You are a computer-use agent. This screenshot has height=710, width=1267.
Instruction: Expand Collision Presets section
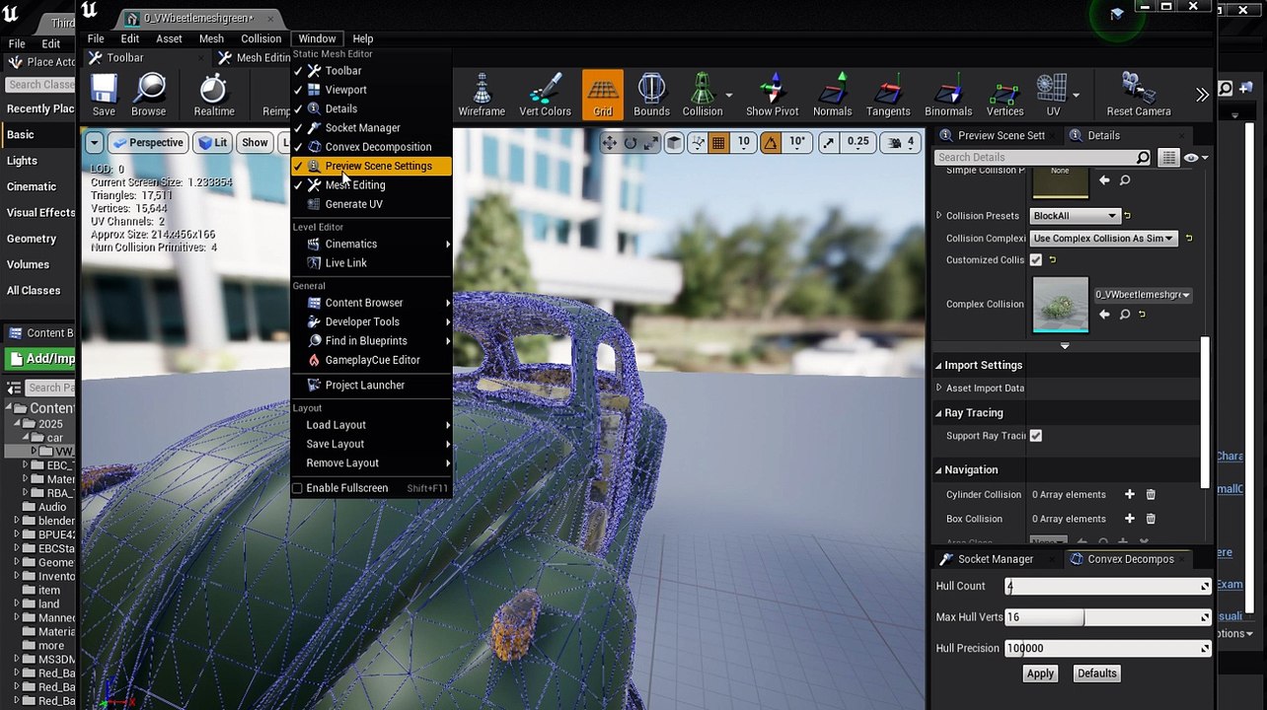click(x=939, y=216)
